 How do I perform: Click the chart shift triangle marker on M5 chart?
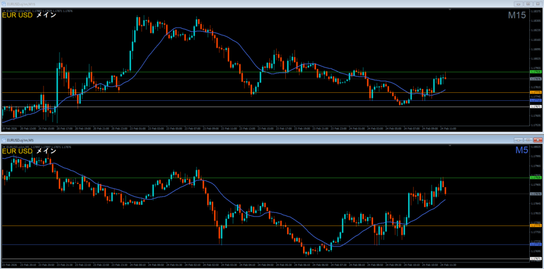[449, 145]
